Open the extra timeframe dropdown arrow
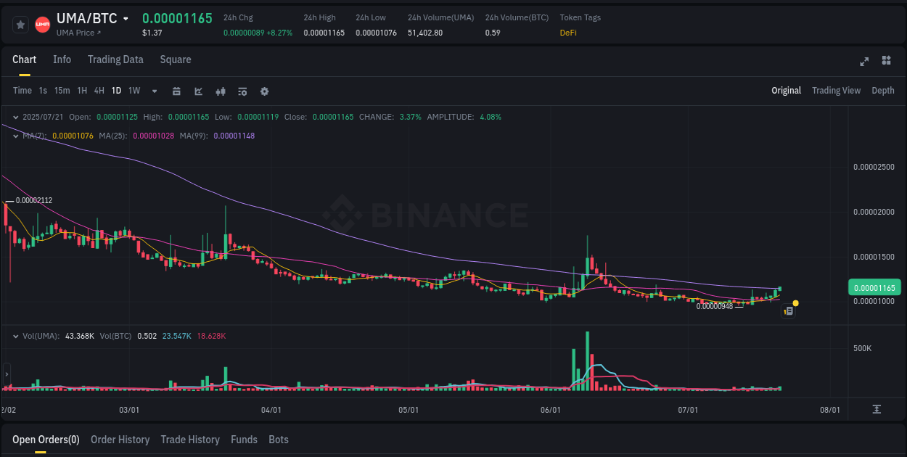The height and width of the screenshot is (457, 907). (153, 91)
